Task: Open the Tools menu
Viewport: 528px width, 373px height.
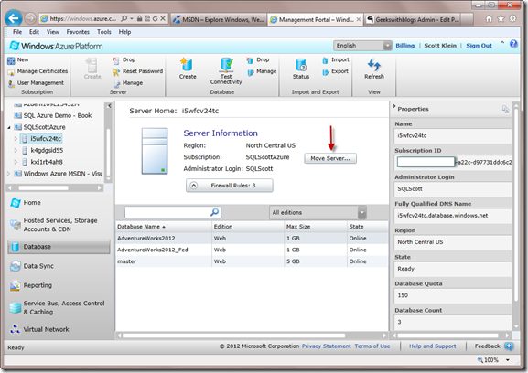Action: coord(104,32)
